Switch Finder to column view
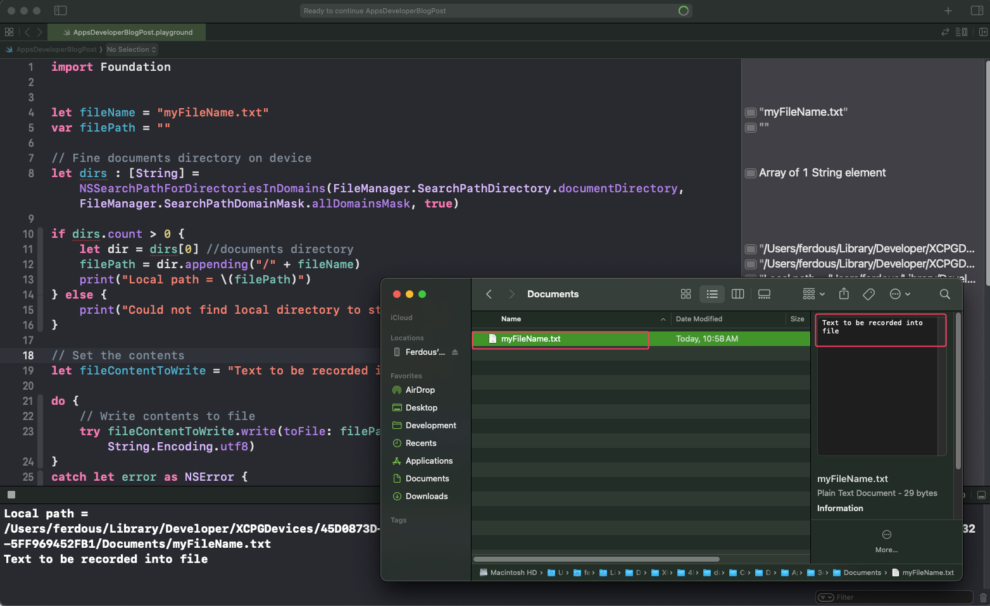 [x=737, y=294]
